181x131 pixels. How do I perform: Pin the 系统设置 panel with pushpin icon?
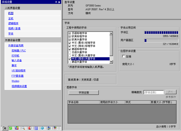point(56,2)
